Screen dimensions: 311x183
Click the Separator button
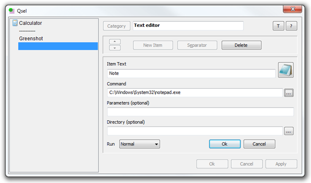(x=197, y=45)
